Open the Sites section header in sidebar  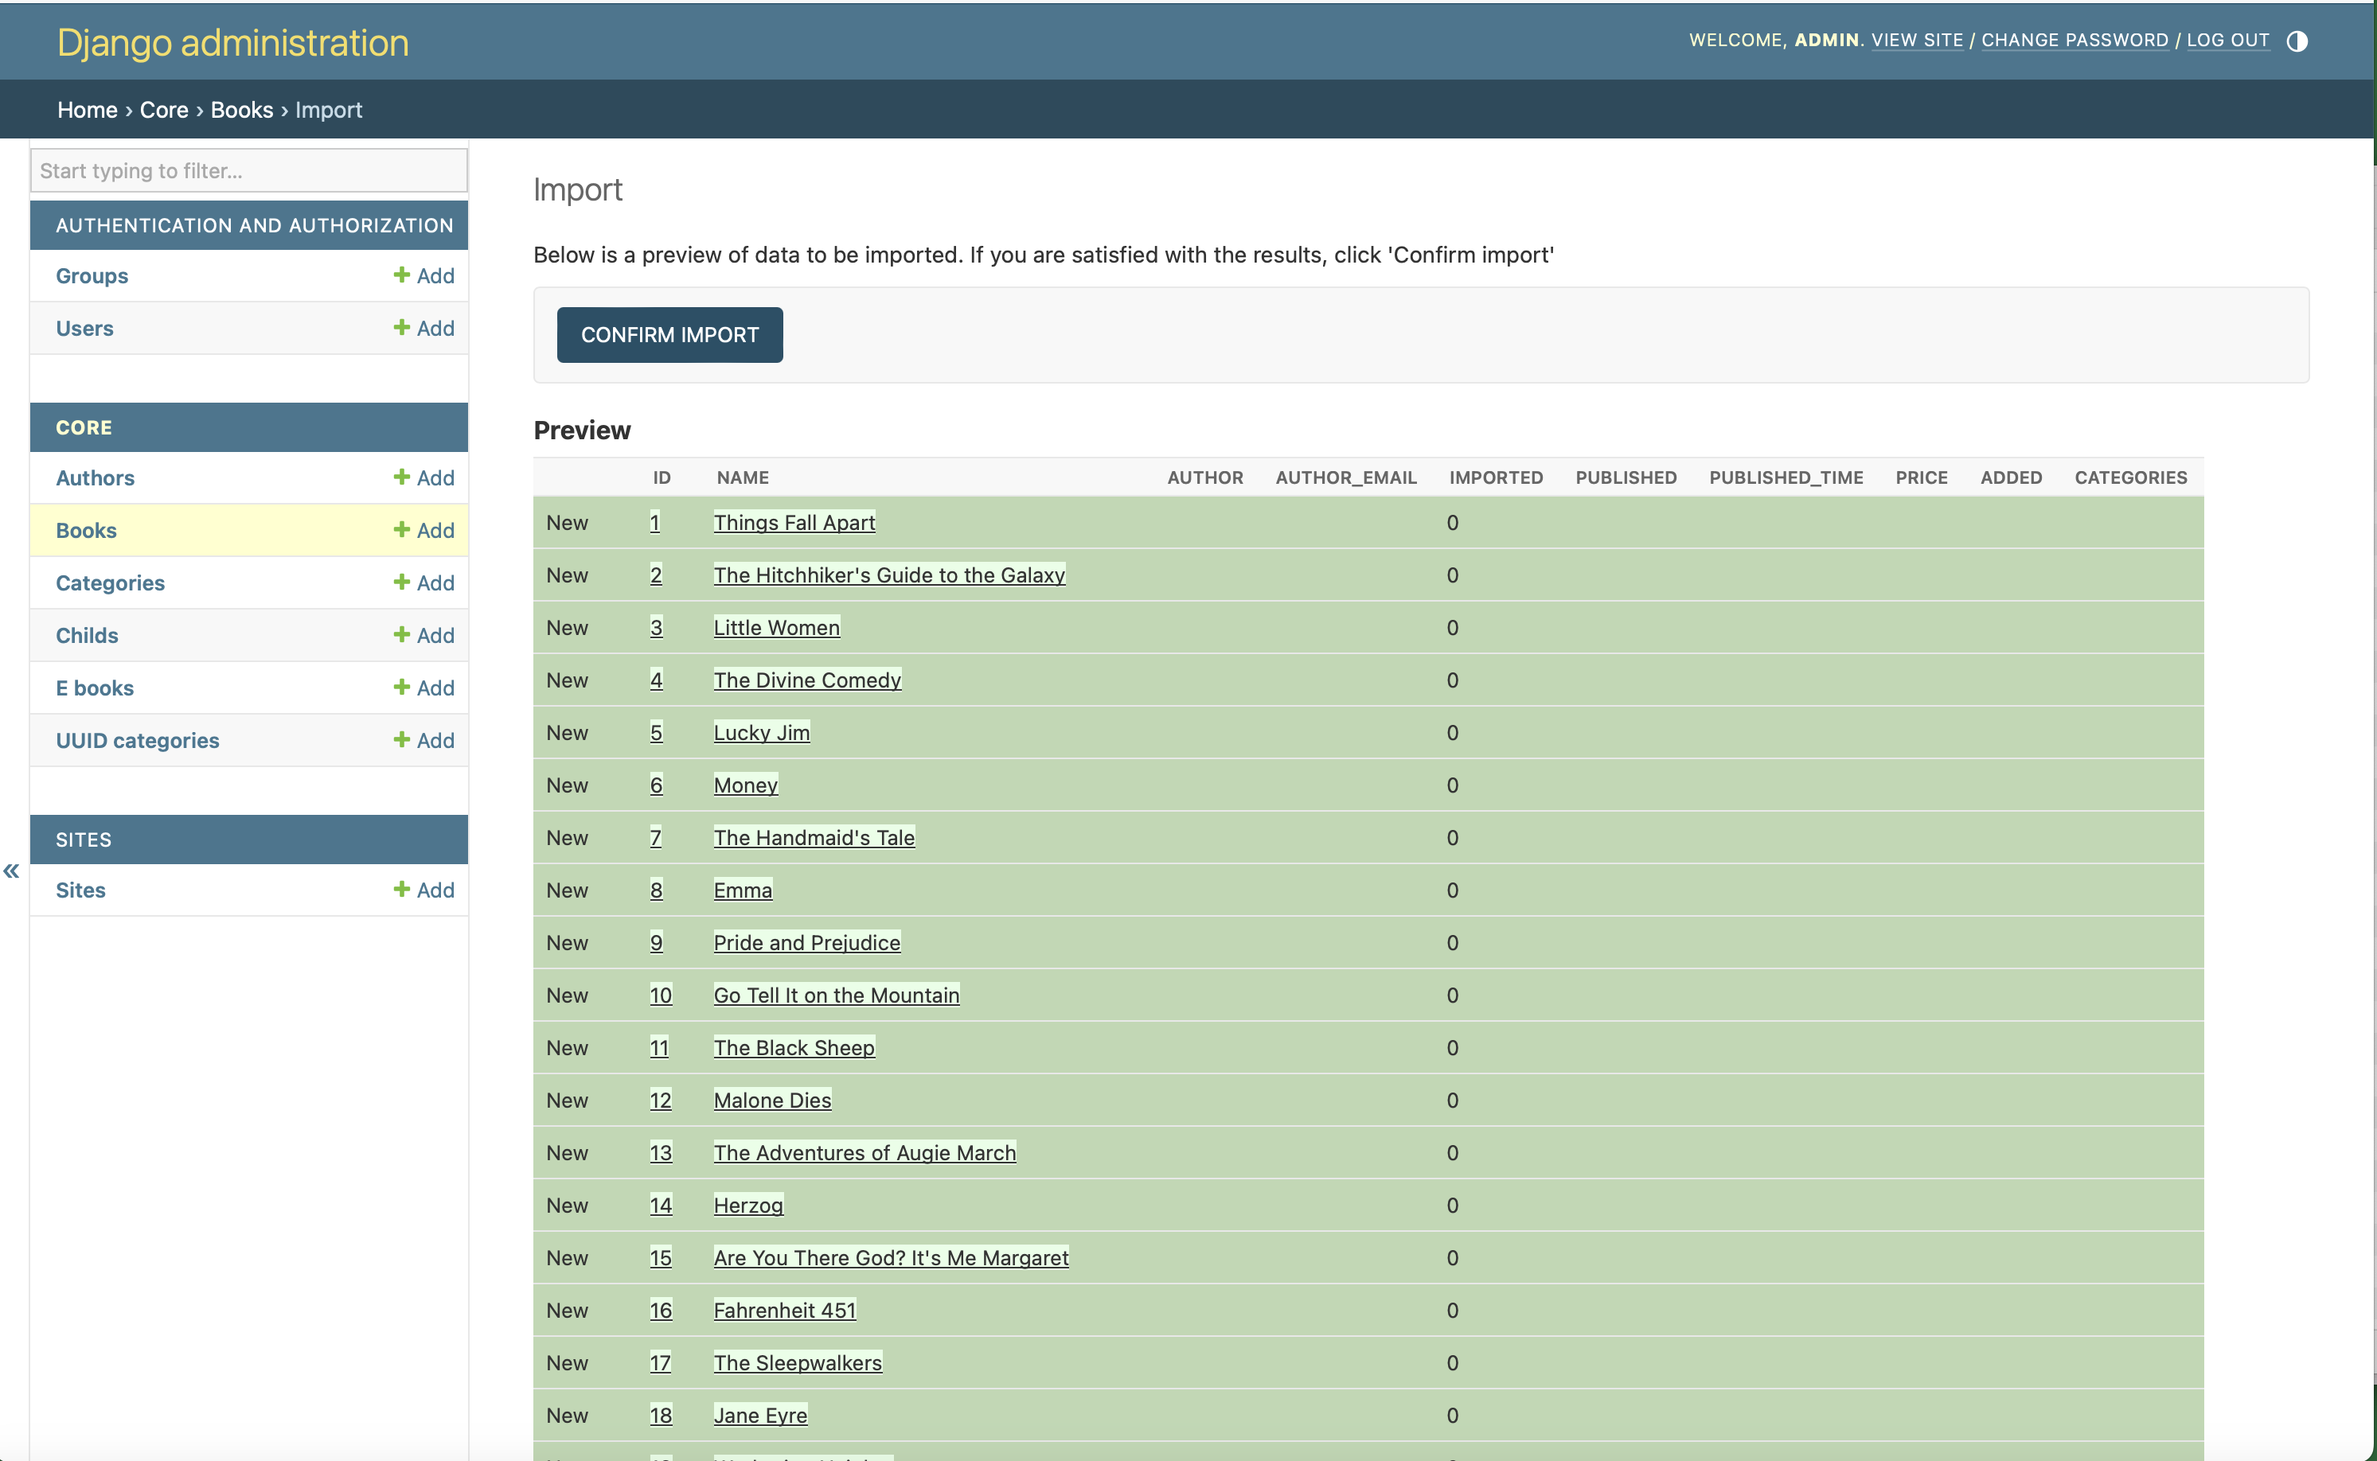(83, 839)
